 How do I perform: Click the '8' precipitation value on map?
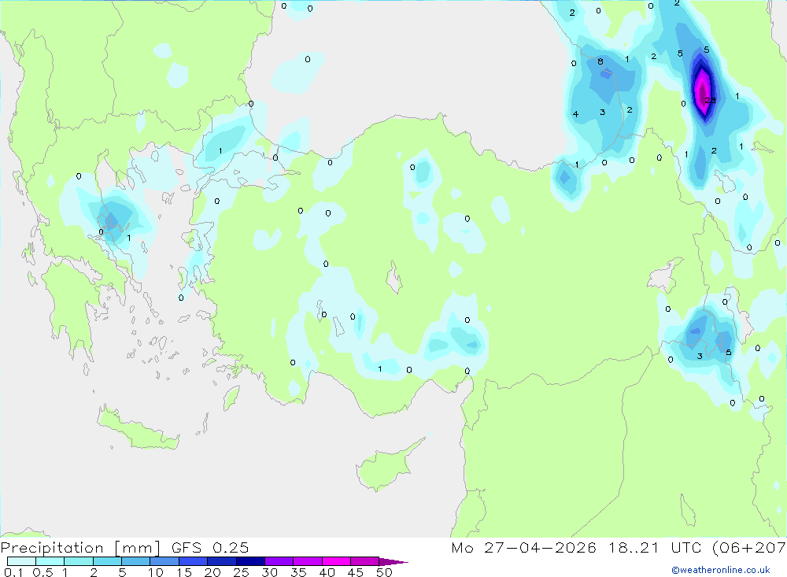[600, 61]
